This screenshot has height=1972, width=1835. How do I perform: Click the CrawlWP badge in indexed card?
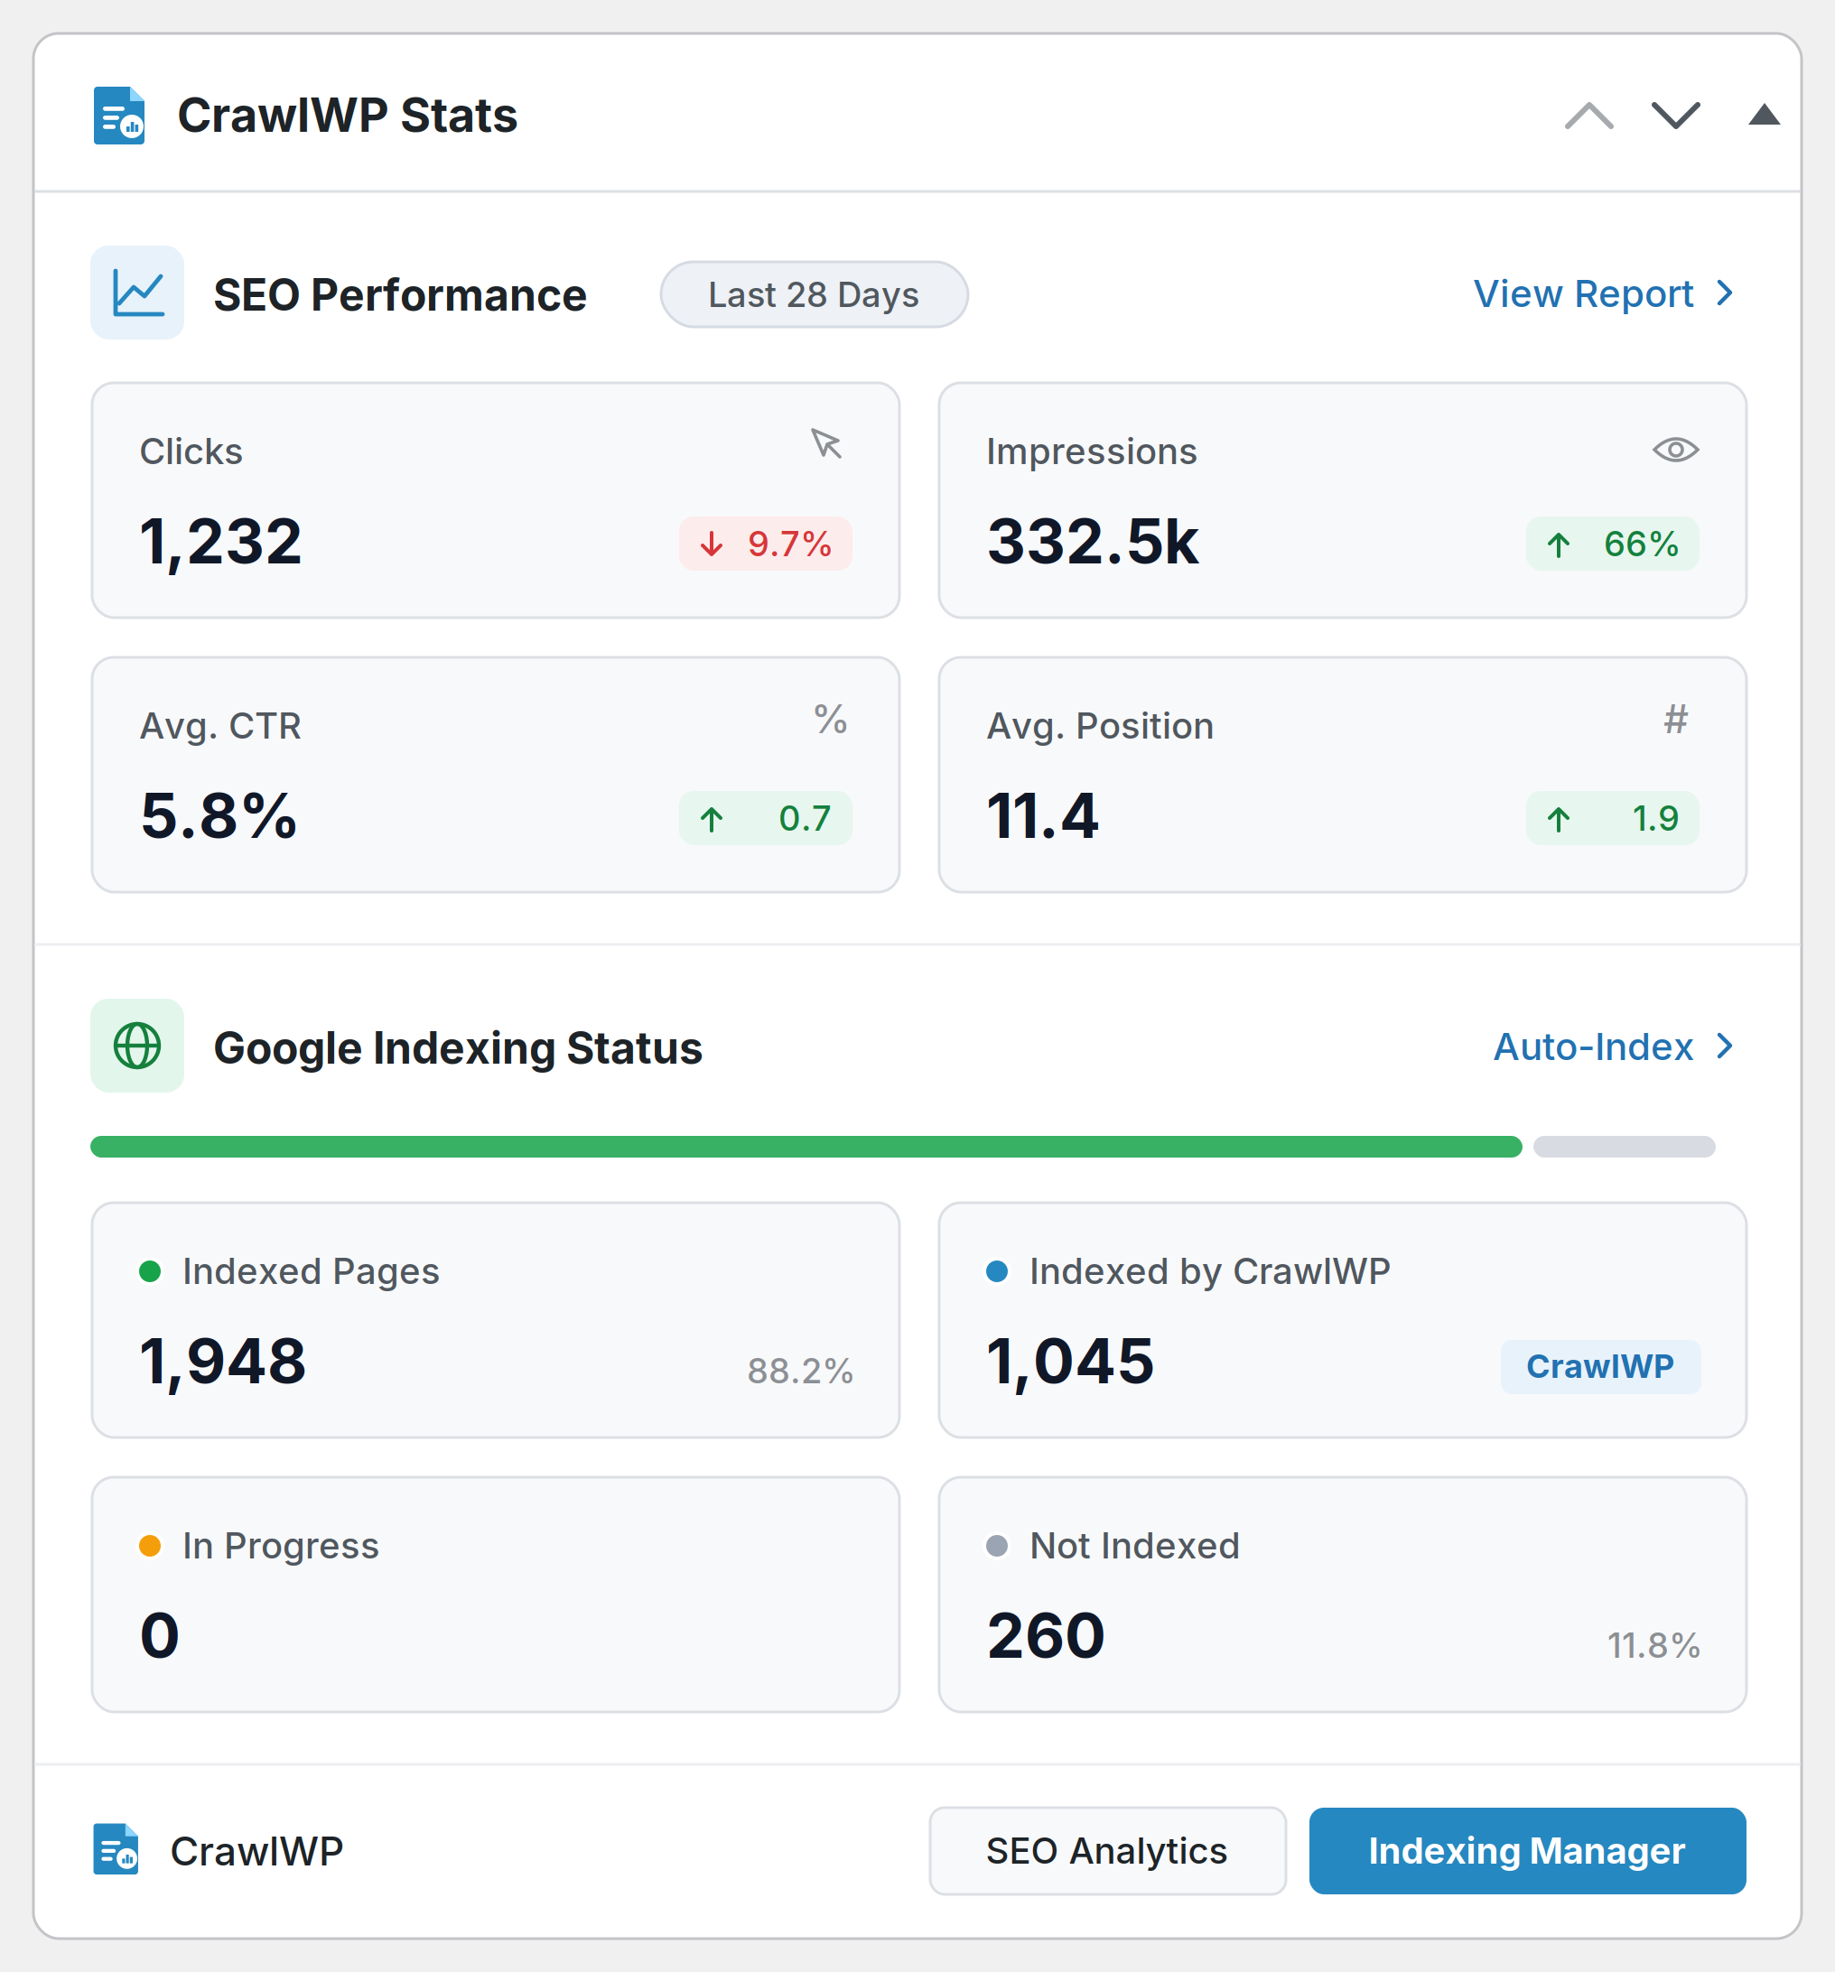point(1600,1366)
